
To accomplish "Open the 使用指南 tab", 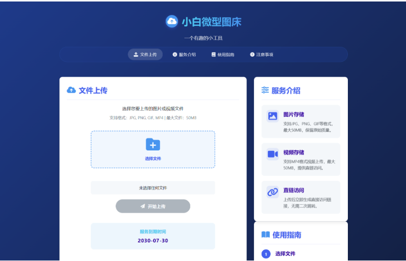I will [223, 54].
